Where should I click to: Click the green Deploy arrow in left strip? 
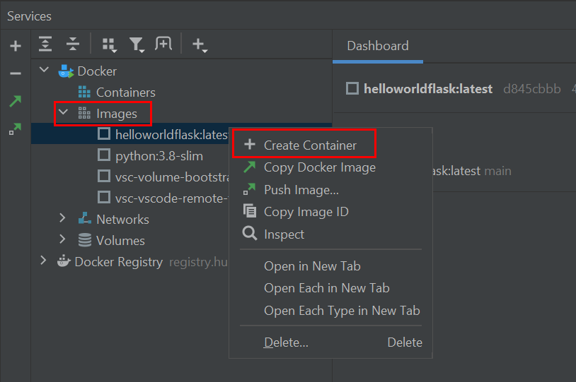pyautogui.click(x=15, y=102)
